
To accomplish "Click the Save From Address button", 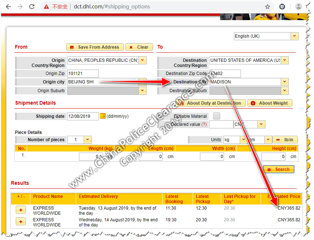I will pos(95,47).
